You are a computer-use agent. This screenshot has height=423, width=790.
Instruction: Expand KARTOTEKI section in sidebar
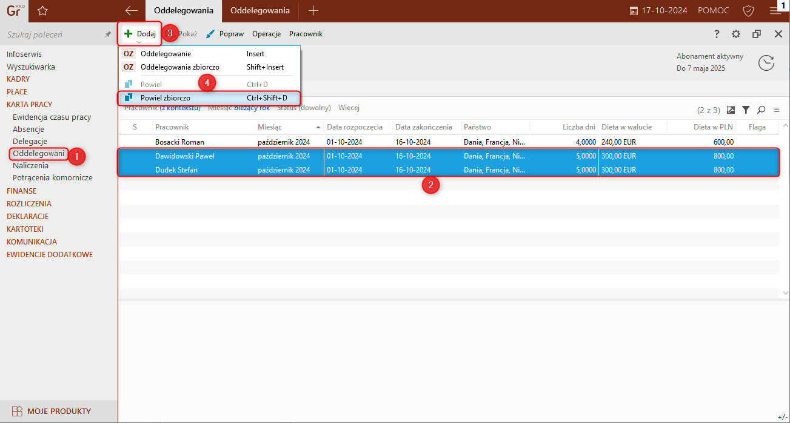(25, 229)
